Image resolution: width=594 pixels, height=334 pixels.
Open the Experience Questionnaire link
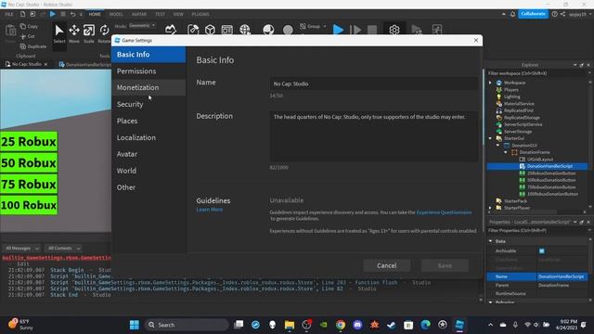coord(444,212)
